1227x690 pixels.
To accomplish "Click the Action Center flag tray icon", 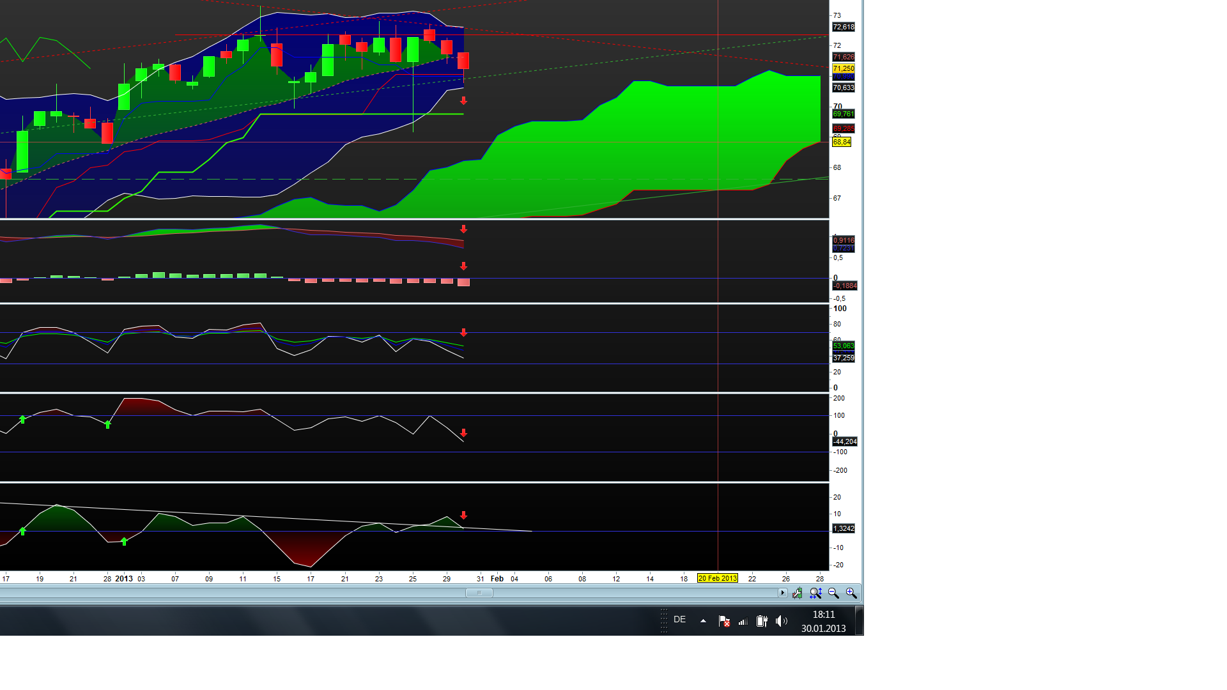I will 724,621.
